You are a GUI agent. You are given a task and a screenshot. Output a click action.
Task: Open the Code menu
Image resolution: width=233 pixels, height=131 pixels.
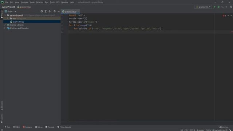click(32, 2)
